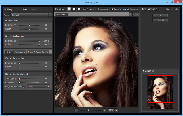Go to next preview tab arrow
Viewport: 183px width, 116px height.
click(134, 14)
